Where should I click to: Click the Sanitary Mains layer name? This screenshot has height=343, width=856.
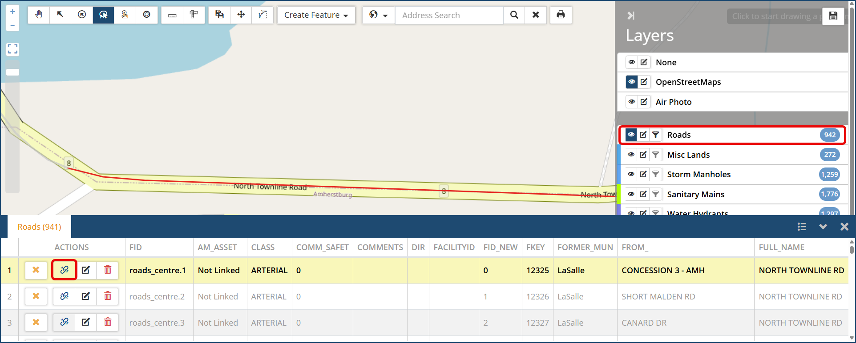pos(696,194)
